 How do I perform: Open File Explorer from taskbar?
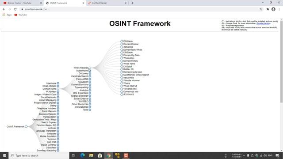coord(91,155)
